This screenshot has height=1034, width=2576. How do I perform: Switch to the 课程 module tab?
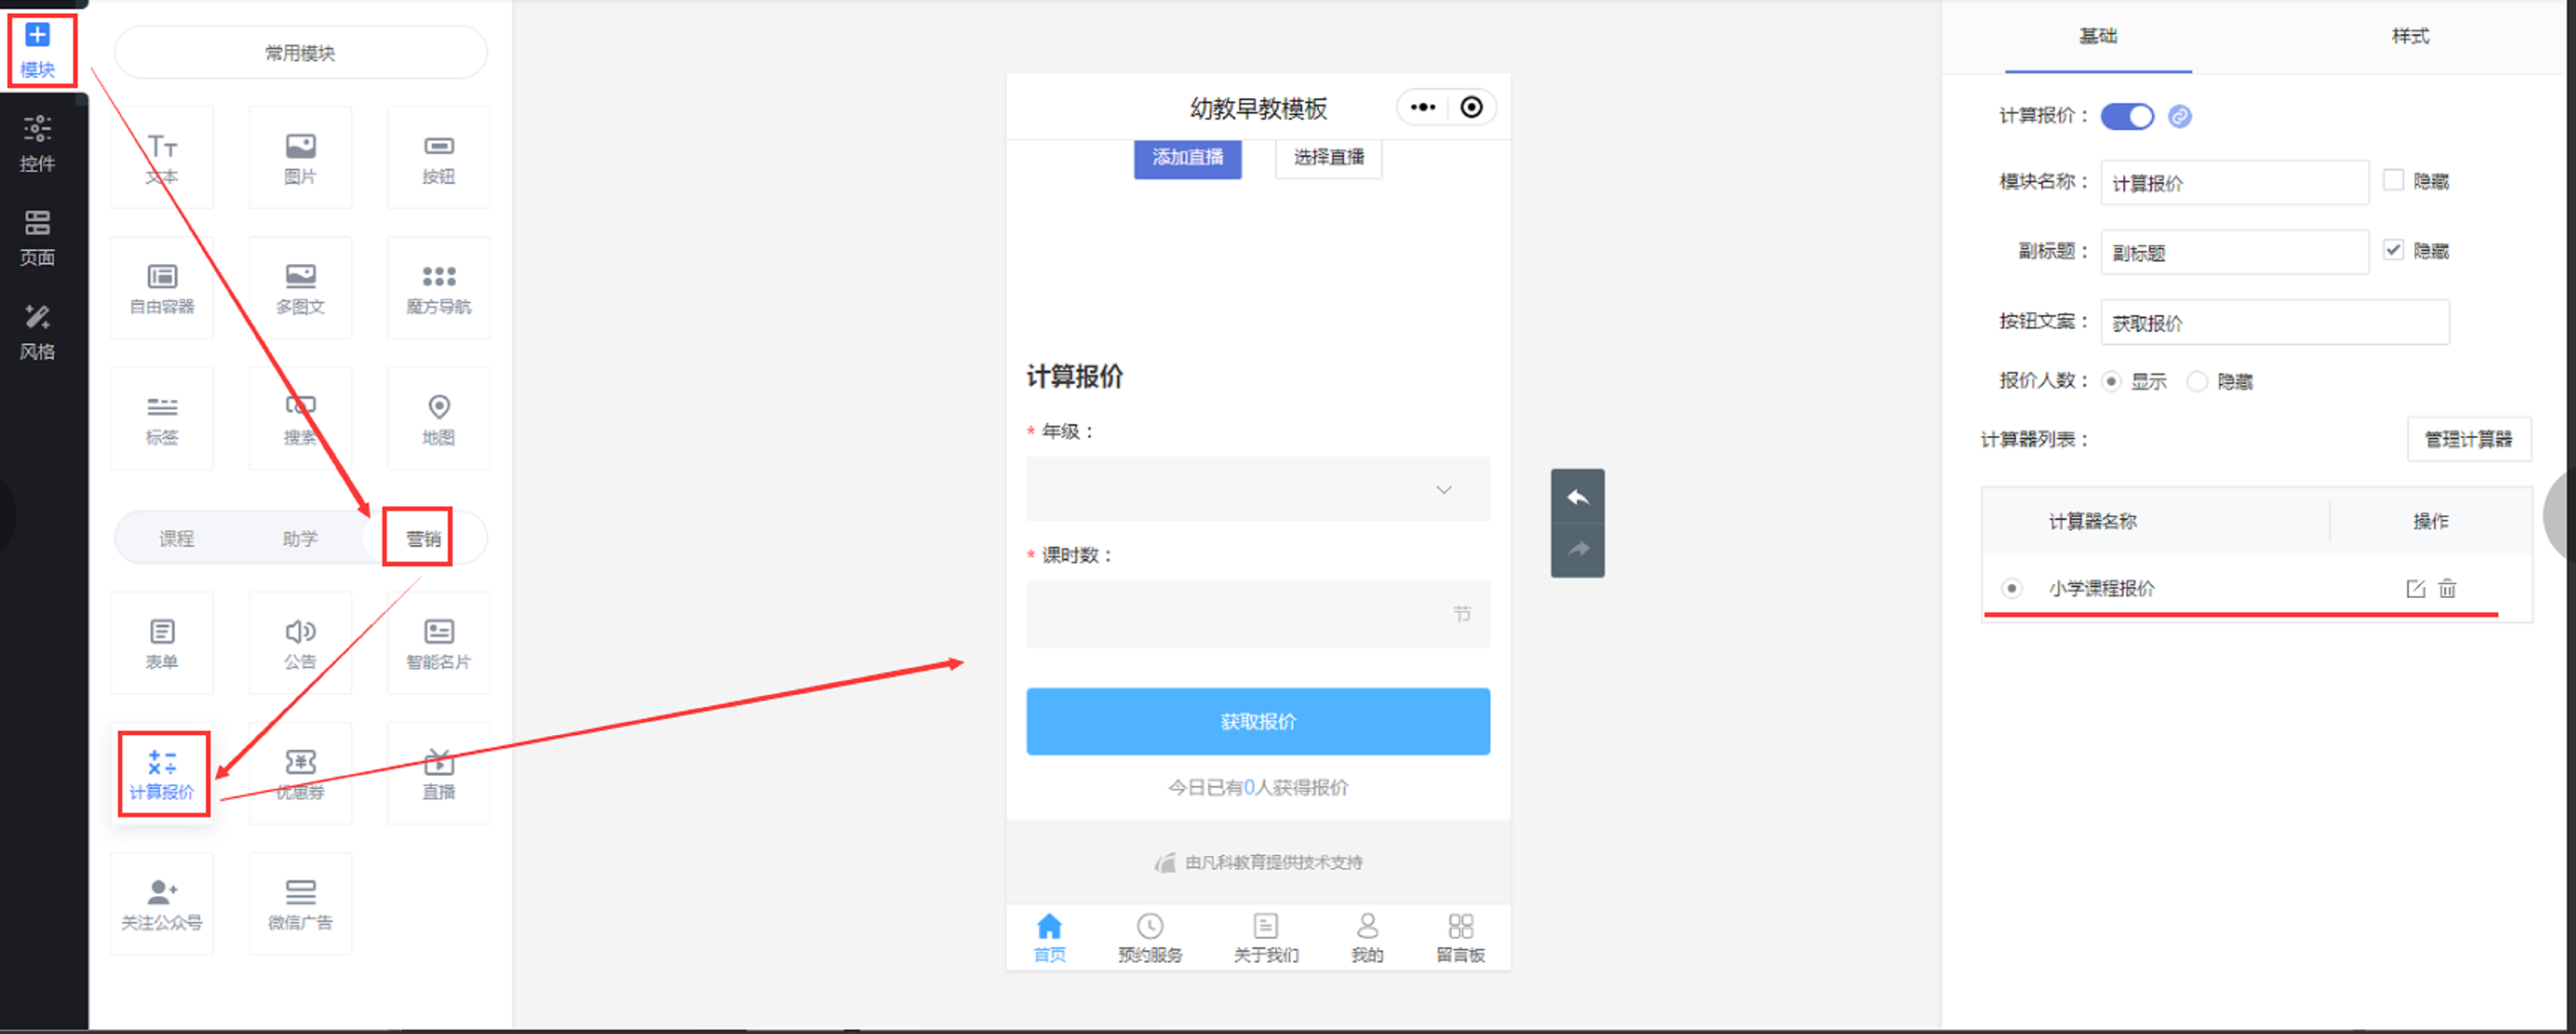(176, 538)
